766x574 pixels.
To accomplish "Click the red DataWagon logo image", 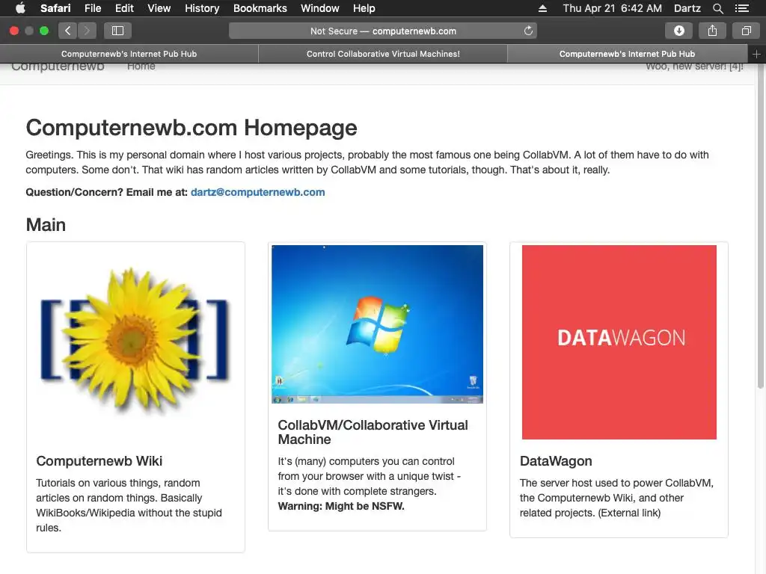I will (619, 342).
